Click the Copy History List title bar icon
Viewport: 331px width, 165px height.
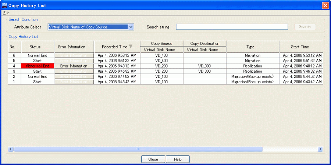pyautogui.click(x=4, y=5)
